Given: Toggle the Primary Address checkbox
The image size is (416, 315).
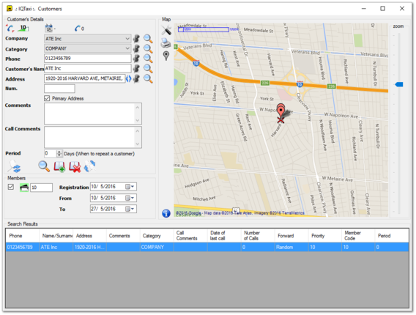Looking at the screenshot, I should coord(47,98).
